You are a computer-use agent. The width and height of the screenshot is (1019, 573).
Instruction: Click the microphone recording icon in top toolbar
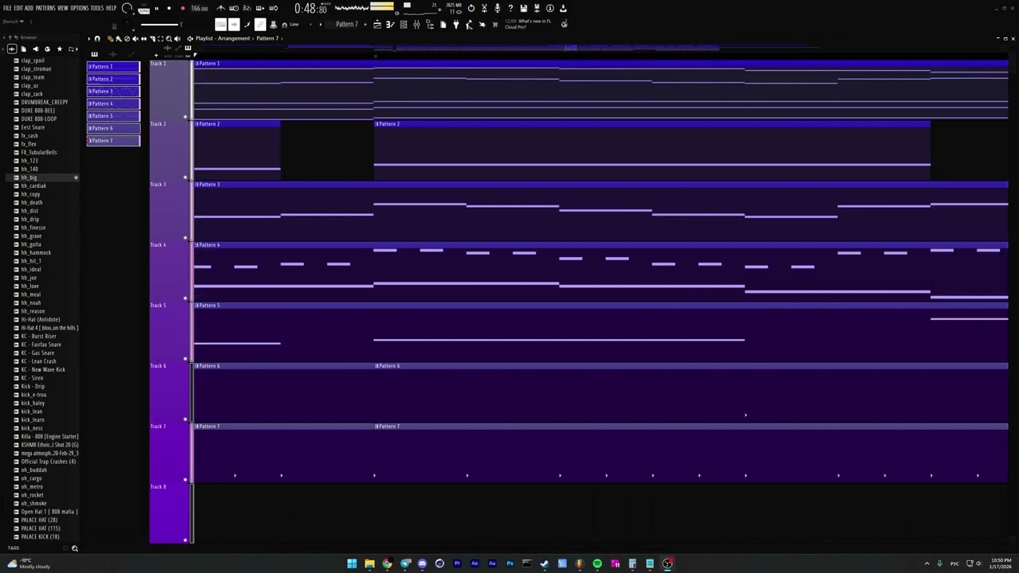(498, 8)
